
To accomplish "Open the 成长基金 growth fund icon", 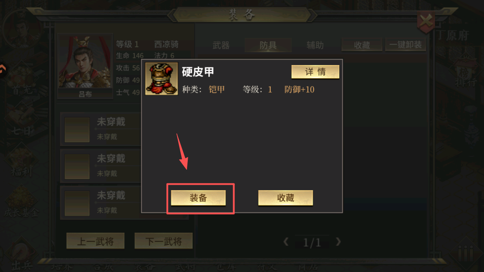I will pyautogui.click(x=21, y=202).
